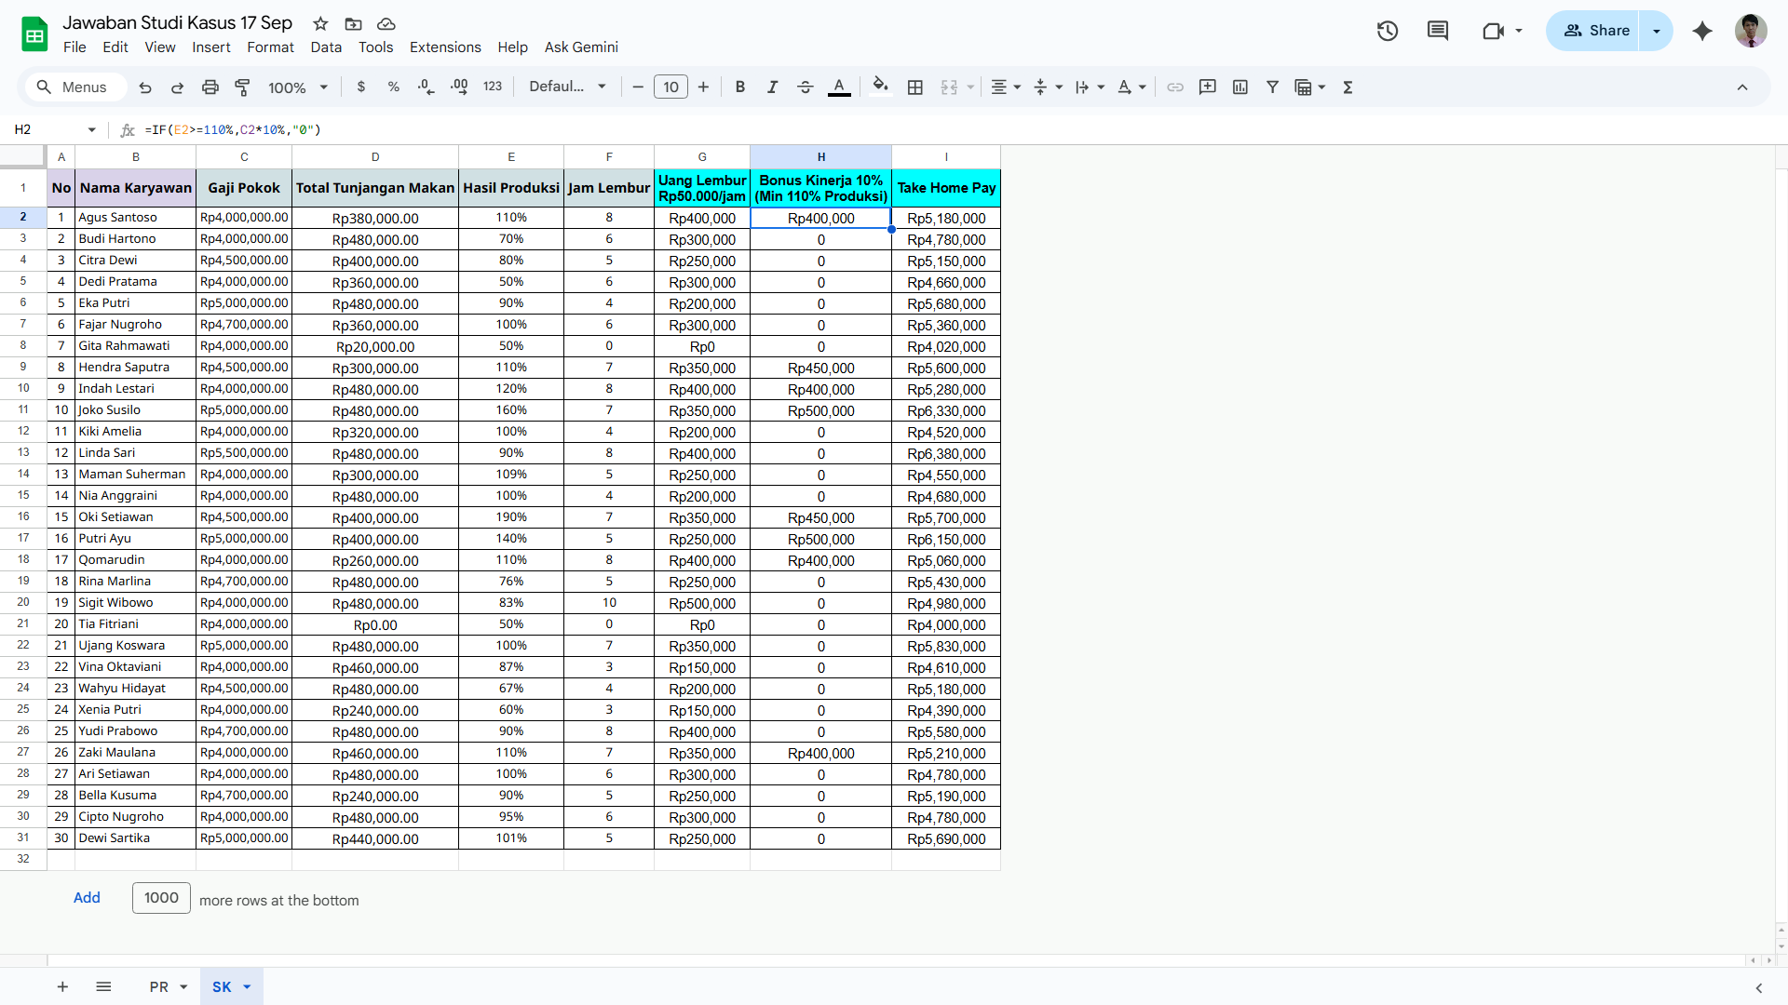This screenshot has height=1005, width=1788.
Task: Open version history clock icon
Action: [x=1388, y=31]
